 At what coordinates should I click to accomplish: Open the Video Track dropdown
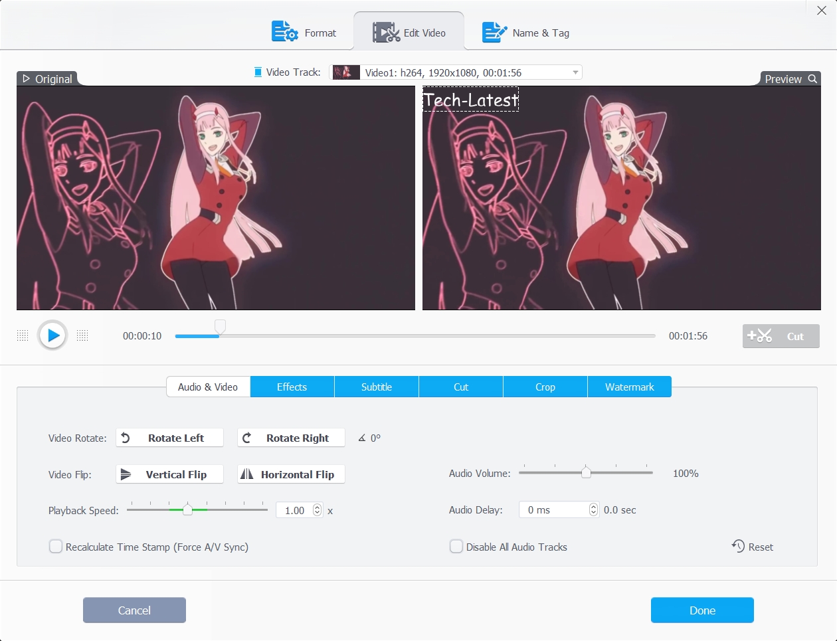(456, 72)
